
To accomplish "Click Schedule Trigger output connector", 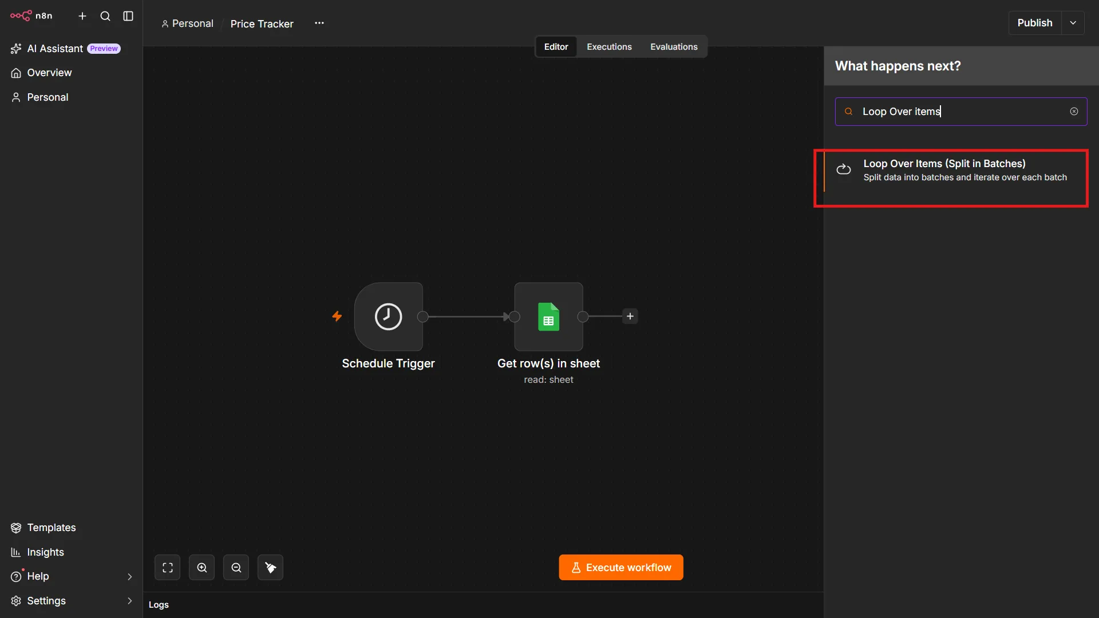I will [423, 316].
